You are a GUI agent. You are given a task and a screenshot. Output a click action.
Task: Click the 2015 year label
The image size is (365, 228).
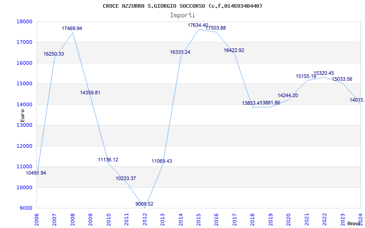click(198, 219)
